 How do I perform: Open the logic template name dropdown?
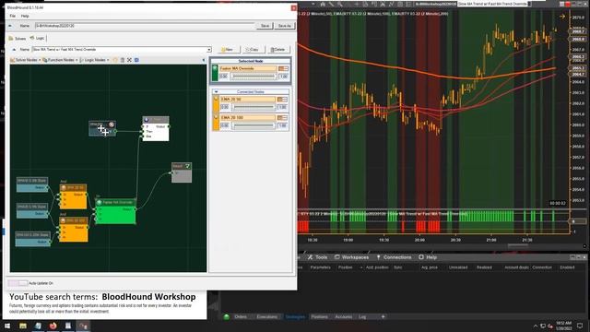coord(209,50)
